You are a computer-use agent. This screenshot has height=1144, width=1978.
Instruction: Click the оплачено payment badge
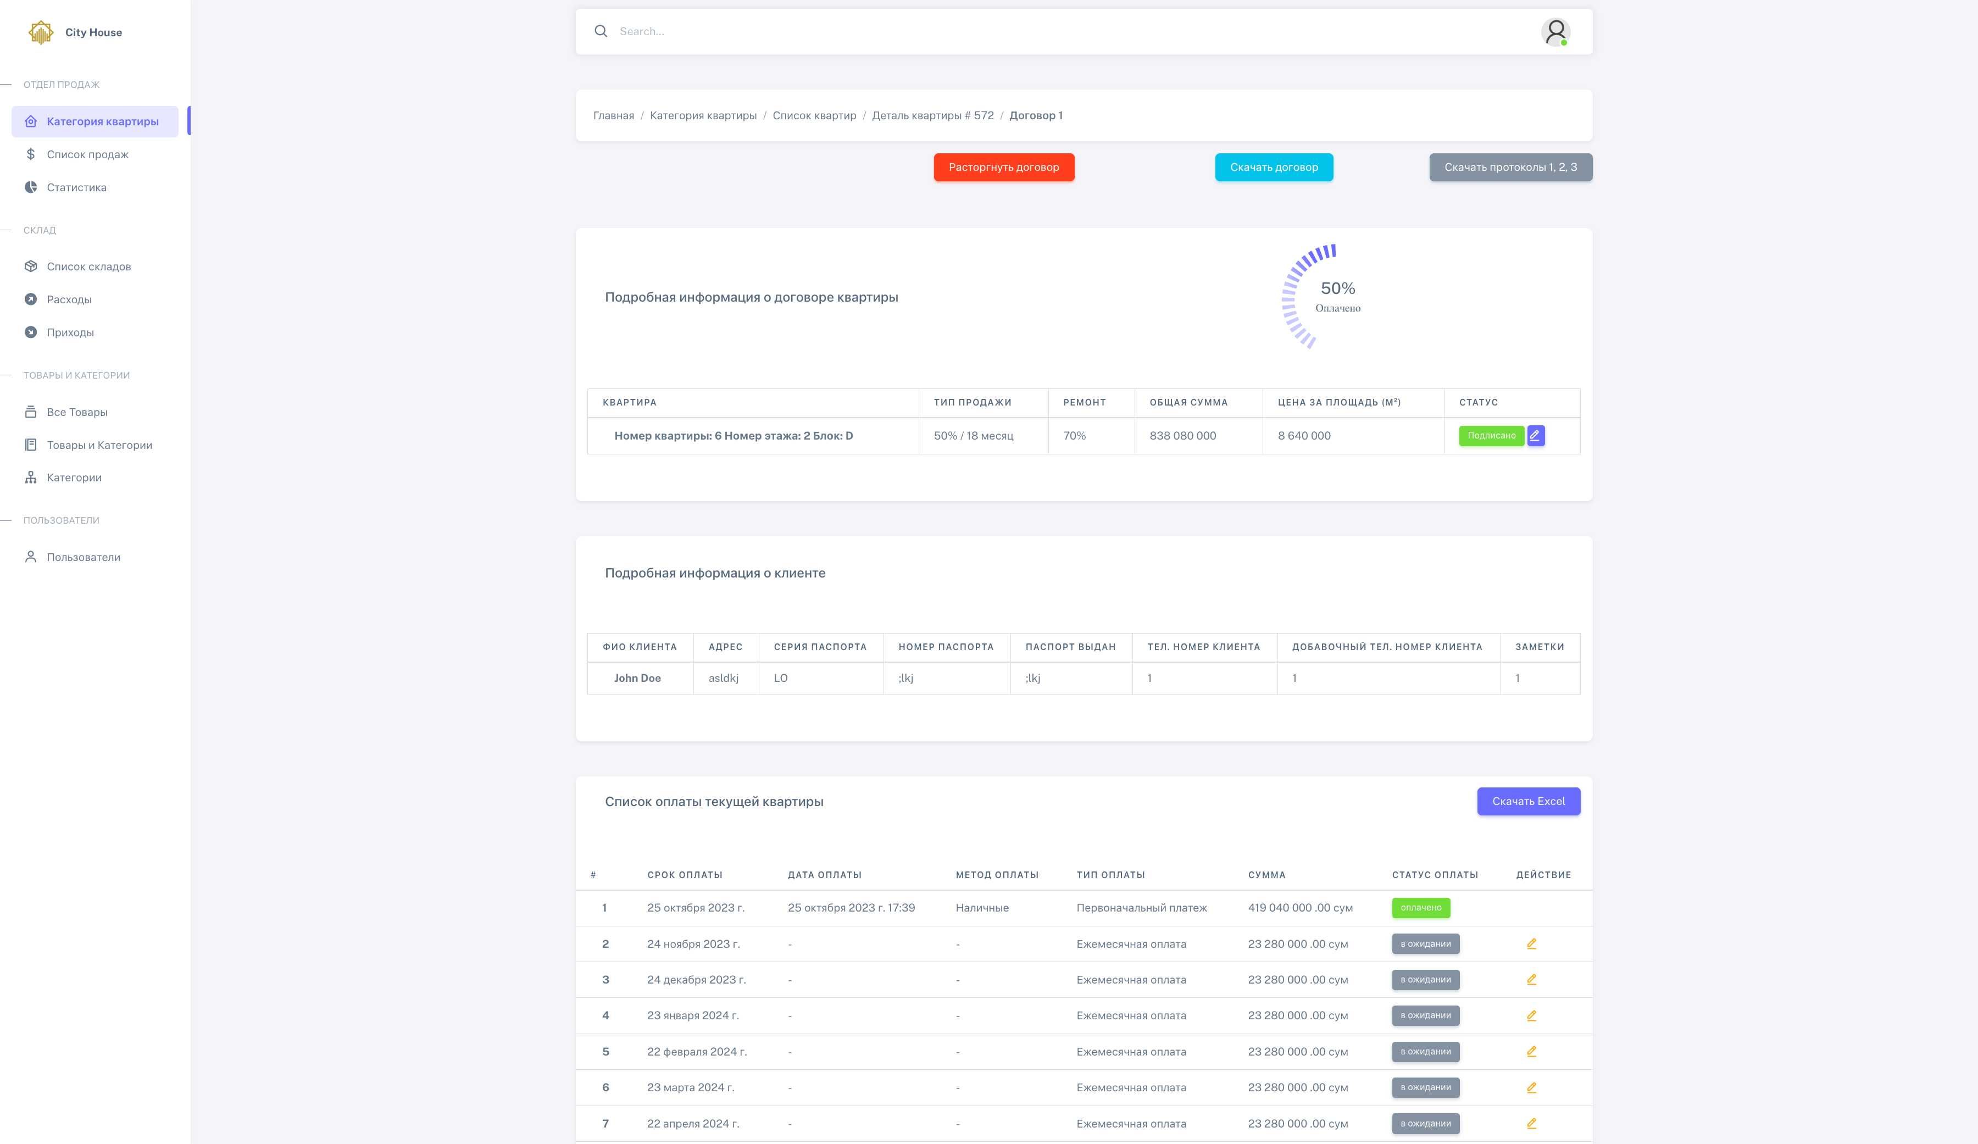1421,908
